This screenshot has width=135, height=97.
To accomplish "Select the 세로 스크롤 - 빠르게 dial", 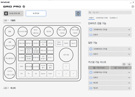I will tap(62, 31).
